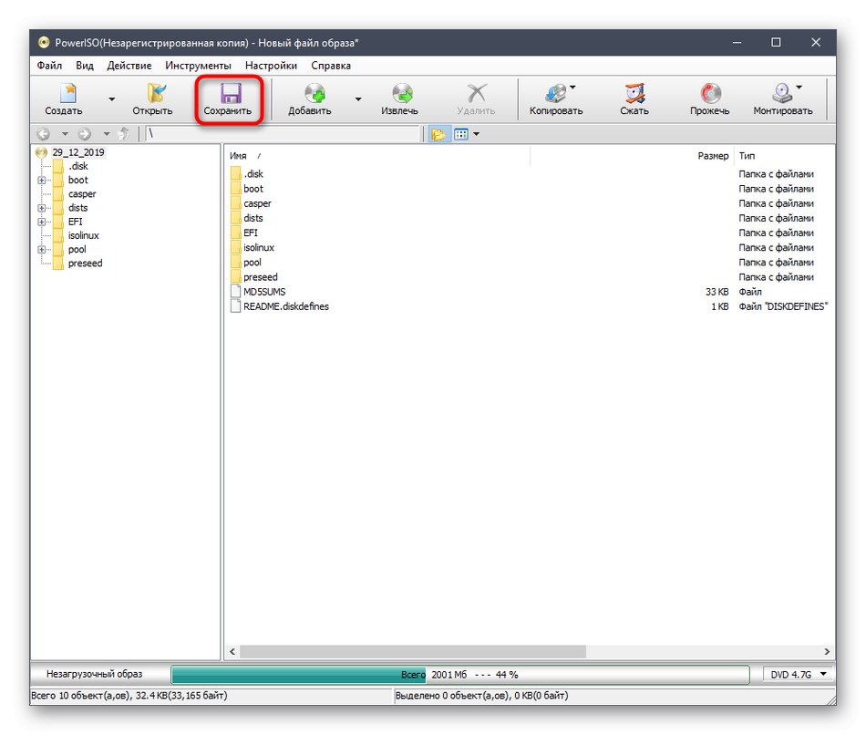Screen dimensions: 866x735
Task: Open the view mode dropdown arrow
Action: pyautogui.click(x=476, y=134)
